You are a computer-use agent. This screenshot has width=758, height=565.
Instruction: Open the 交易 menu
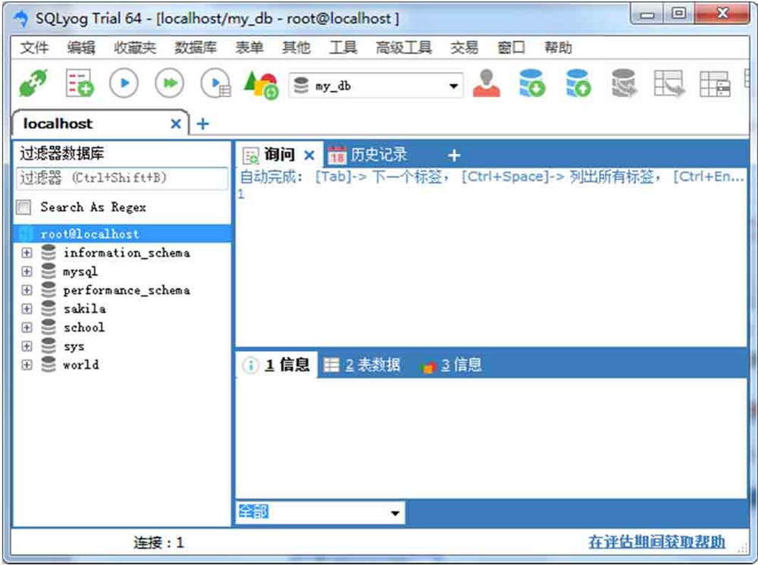(464, 48)
